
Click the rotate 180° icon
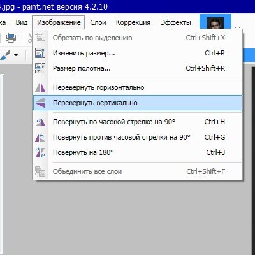click(40, 152)
